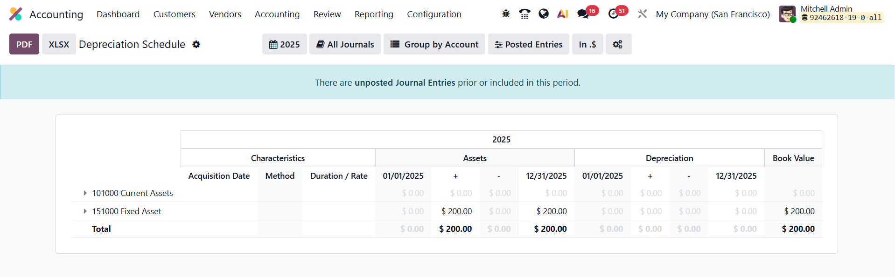The image size is (895, 277).
Task: Click the bug debug icon
Action: [506, 14]
